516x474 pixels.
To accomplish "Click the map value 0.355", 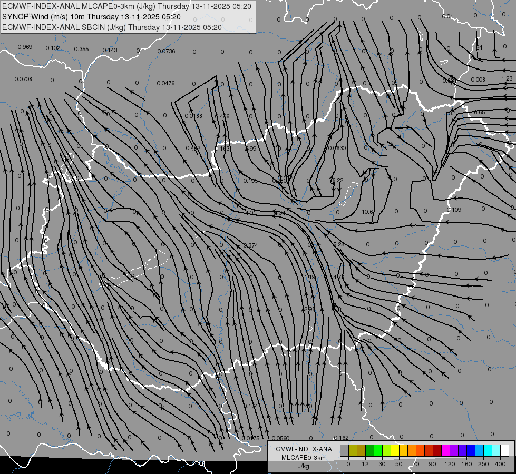I will click(x=81, y=49).
